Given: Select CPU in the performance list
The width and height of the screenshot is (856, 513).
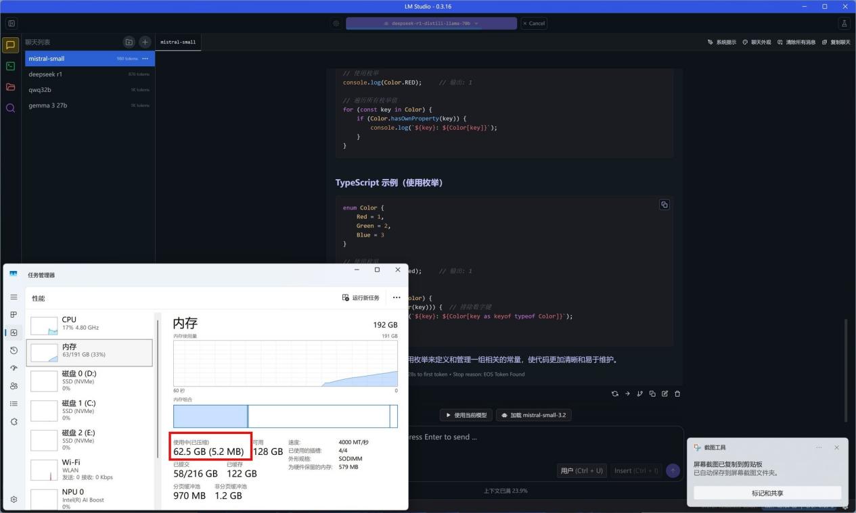Looking at the screenshot, I should tap(89, 323).
